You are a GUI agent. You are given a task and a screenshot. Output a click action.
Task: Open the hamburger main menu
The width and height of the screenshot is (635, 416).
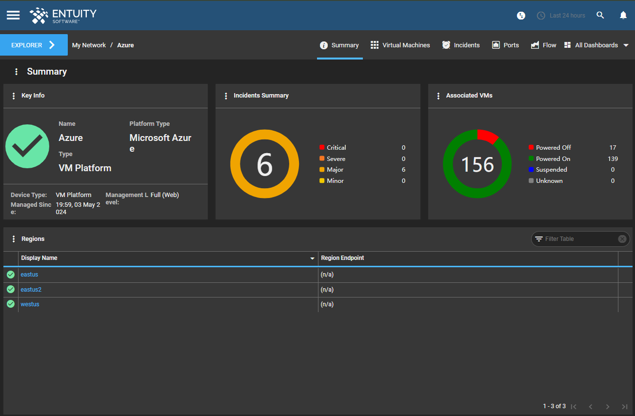(x=13, y=15)
